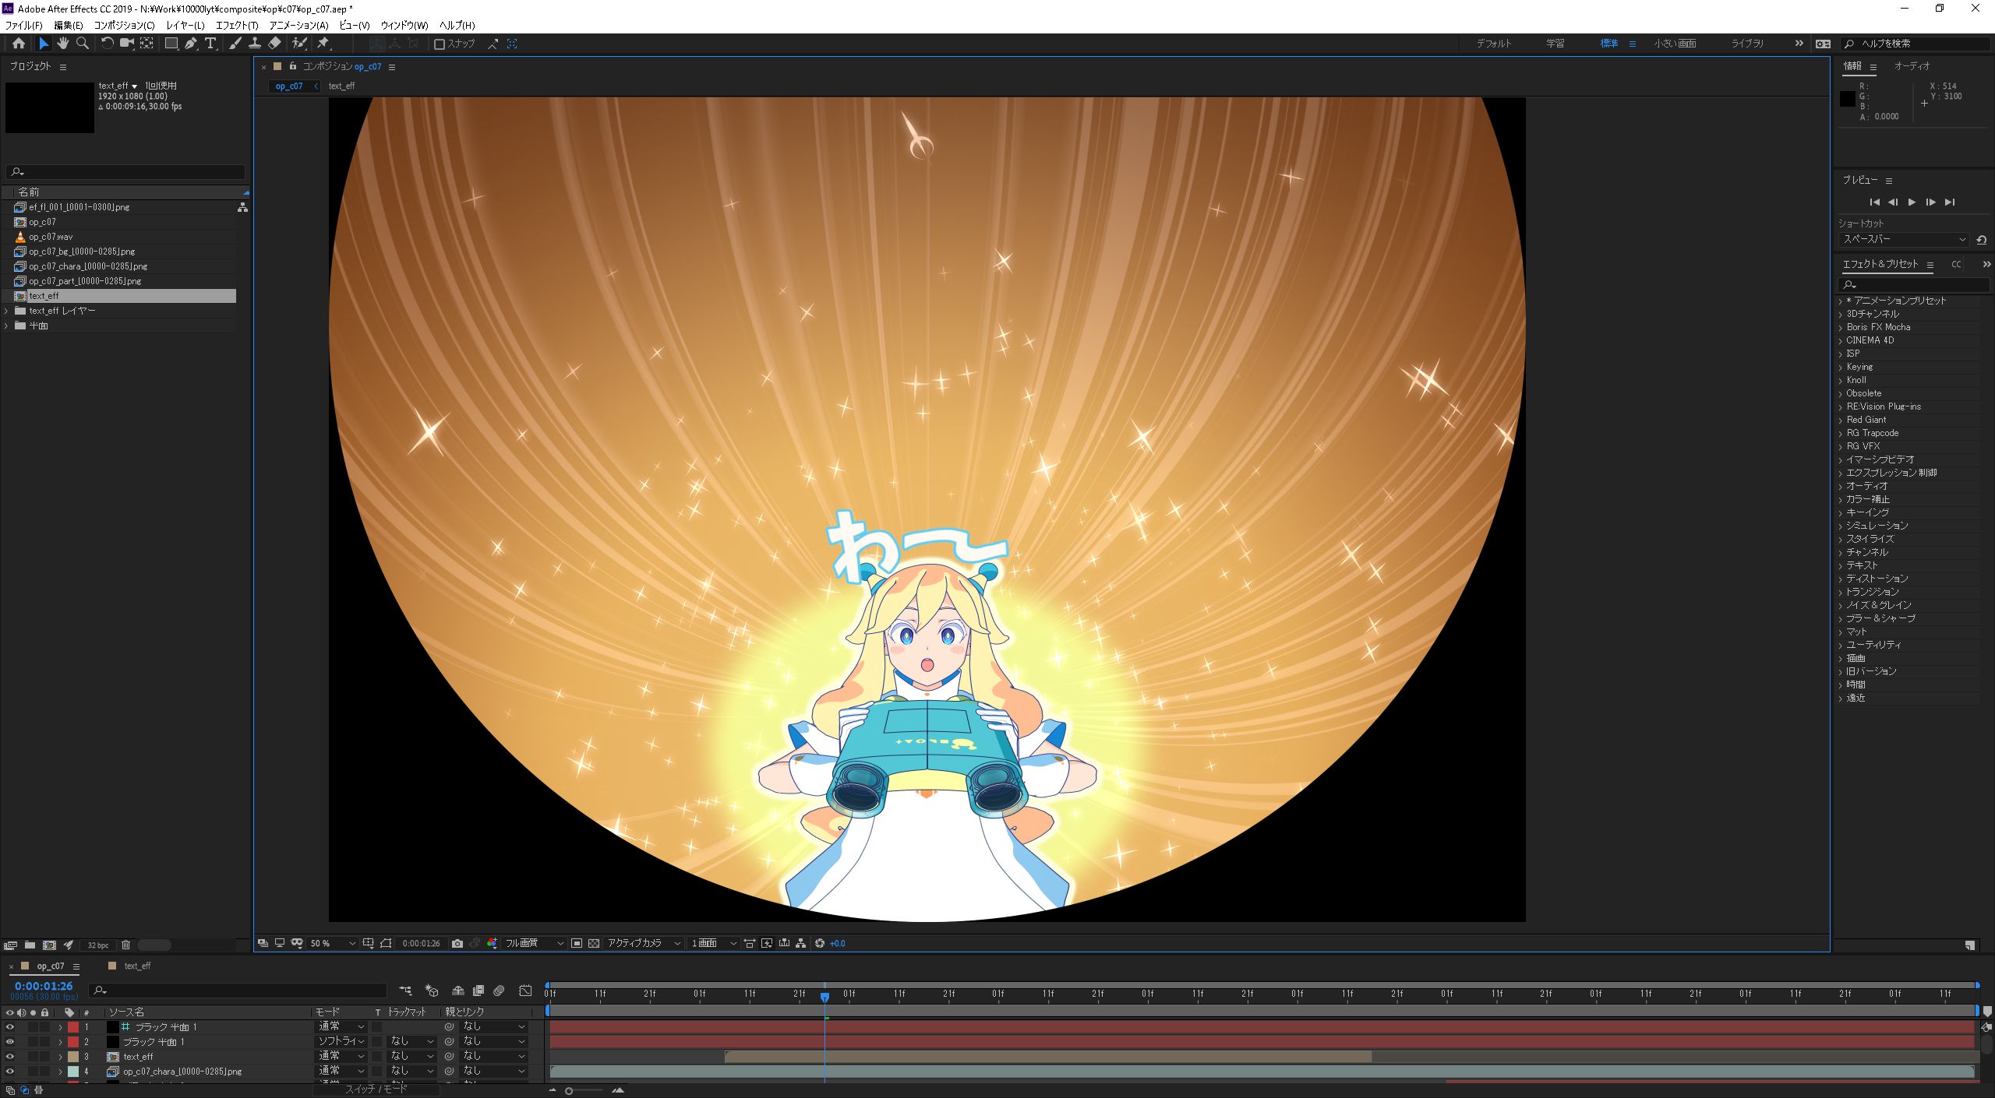Toggle frame blending for the composition
Screen dimensions: 1995x1098
click(478, 991)
